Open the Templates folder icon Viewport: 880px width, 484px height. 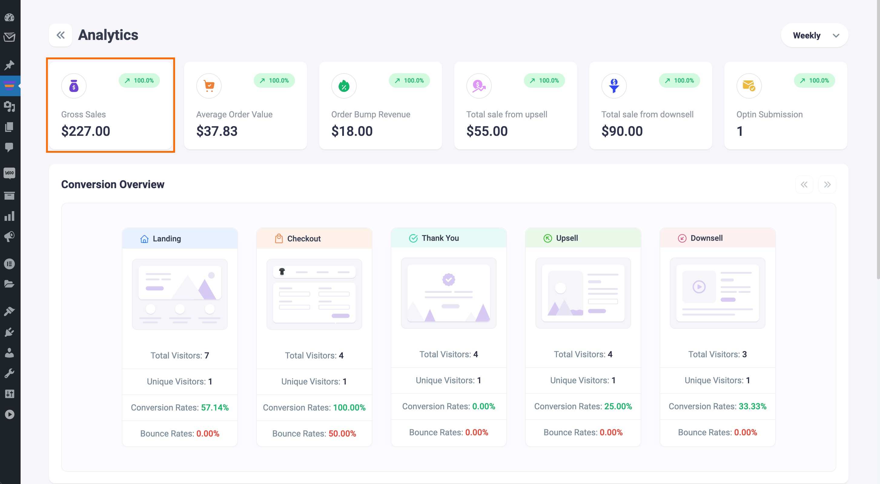[x=10, y=284]
